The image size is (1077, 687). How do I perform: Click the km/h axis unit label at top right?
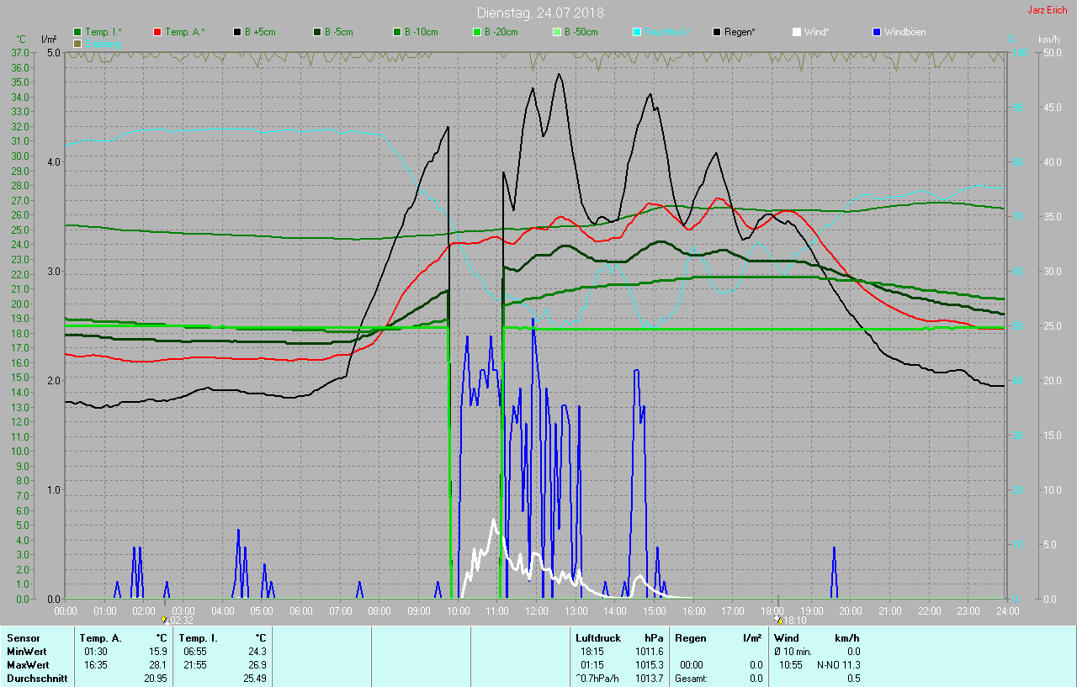pyautogui.click(x=1048, y=40)
